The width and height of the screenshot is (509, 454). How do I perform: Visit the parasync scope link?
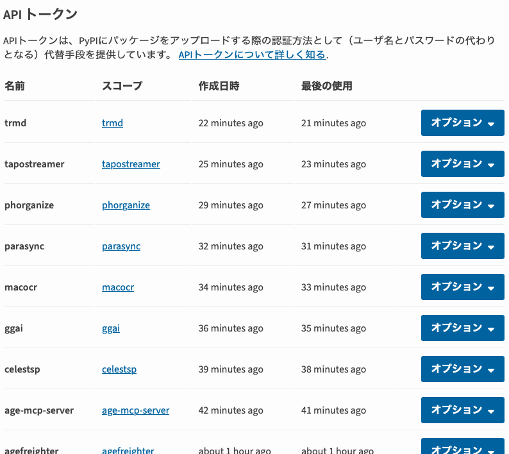click(121, 246)
